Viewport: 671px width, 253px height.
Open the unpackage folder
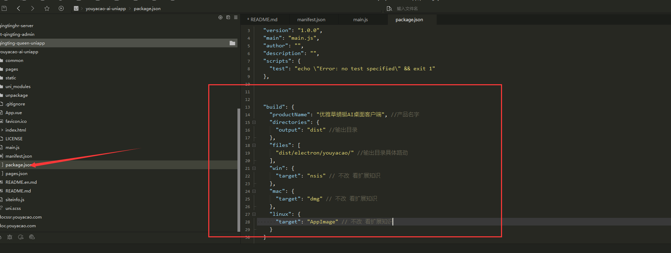[17, 95]
